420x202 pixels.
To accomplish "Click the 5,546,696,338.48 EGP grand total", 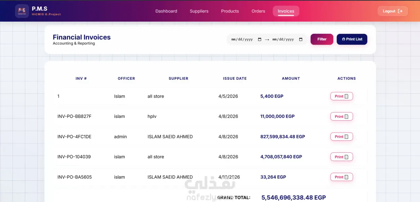I will [x=294, y=197].
